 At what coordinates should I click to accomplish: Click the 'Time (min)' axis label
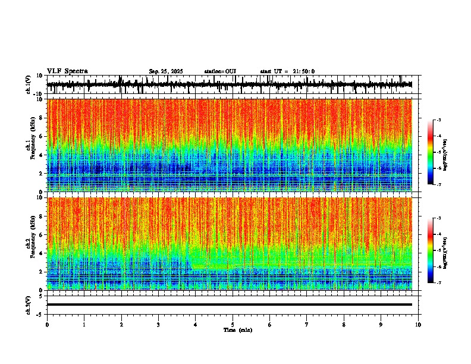[x=238, y=330]
